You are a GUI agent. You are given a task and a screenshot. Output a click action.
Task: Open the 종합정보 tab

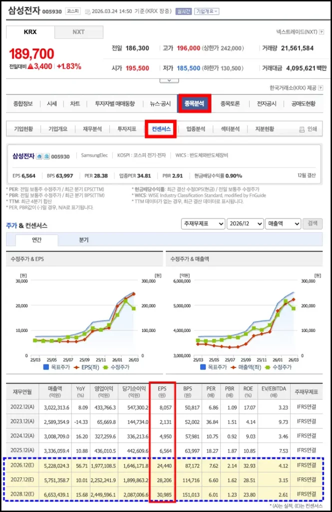[x=23, y=103]
